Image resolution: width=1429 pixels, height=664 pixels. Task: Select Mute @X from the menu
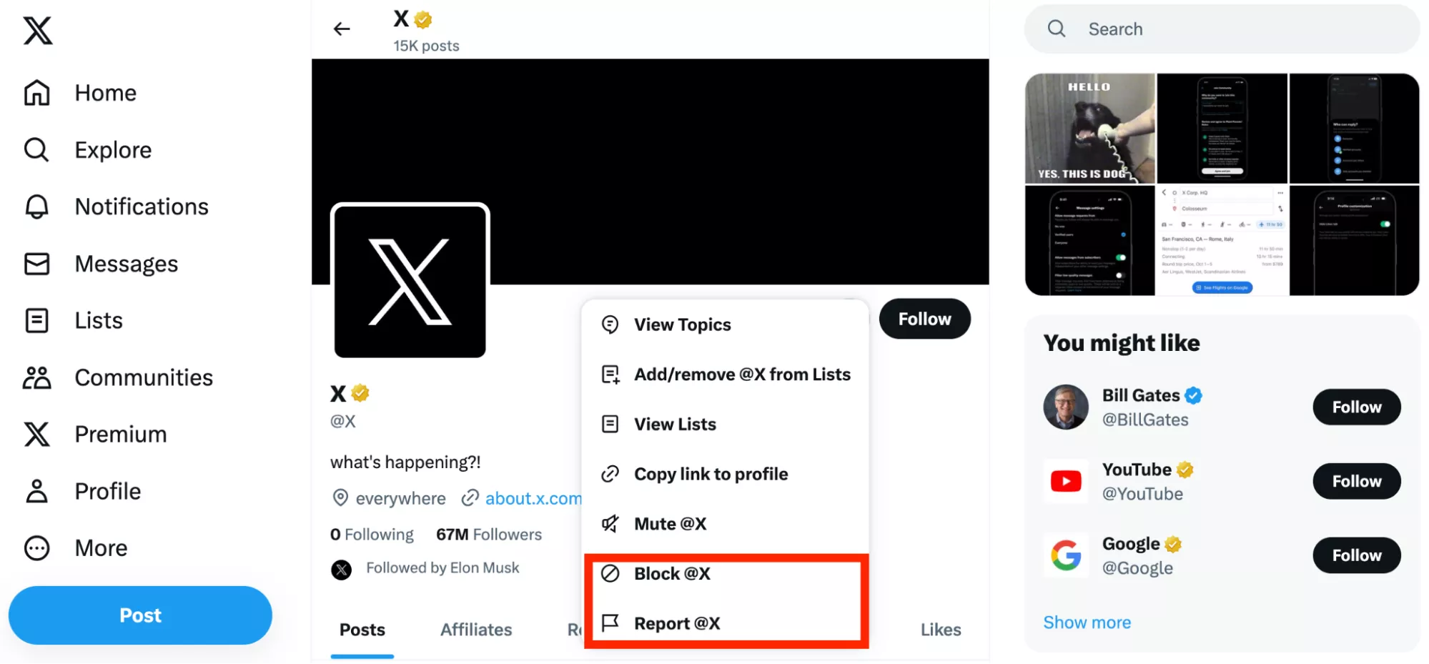tap(670, 524)
